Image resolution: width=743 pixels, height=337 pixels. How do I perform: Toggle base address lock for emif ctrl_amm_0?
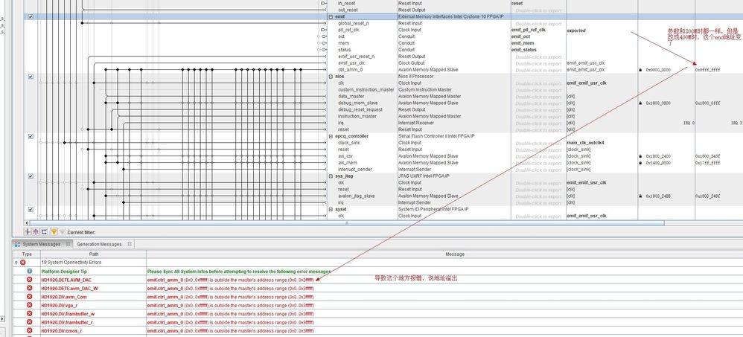point(641,70)
